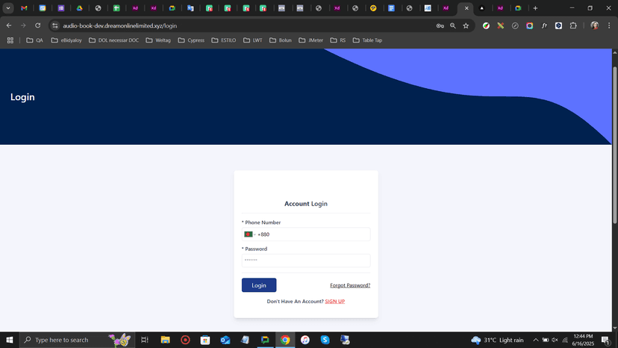Image resolution: width=618 pixels, height=348 pixels.
Task: Open the new tab plus button
Action: pyautogui.click(x=535, y=8)
